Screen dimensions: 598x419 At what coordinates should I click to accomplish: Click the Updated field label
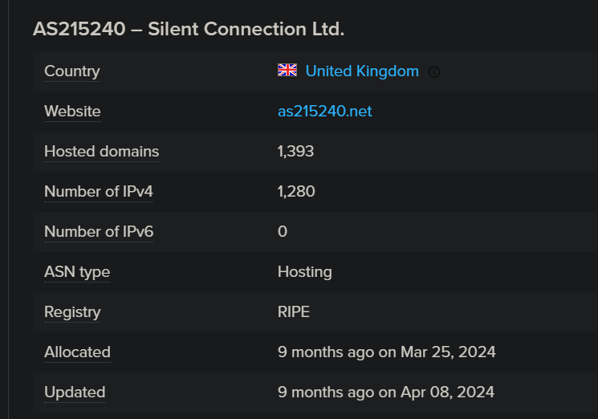pyautogui.click(x=75, y=392)
